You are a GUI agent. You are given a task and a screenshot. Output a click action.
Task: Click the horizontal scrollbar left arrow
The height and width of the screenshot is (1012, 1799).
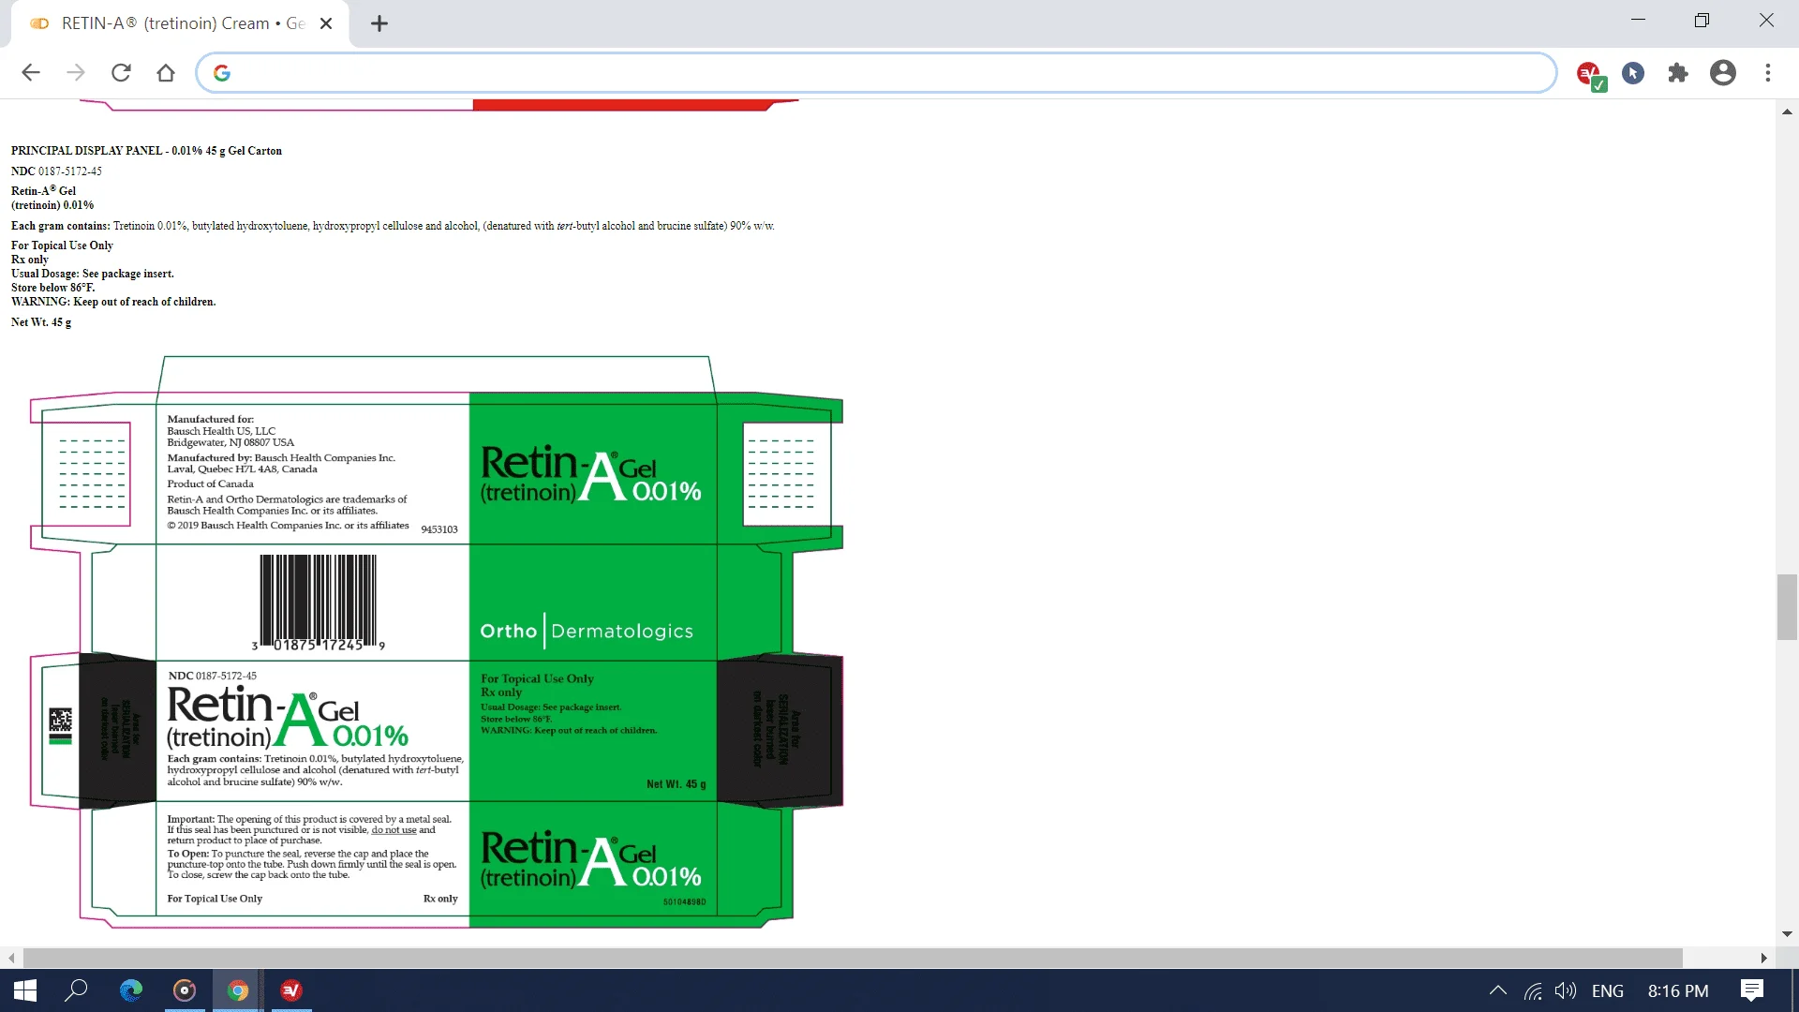[11, 958]
